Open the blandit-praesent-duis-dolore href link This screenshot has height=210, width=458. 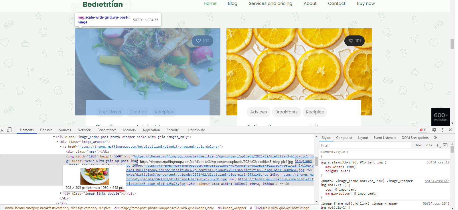[x=149, y=147]
